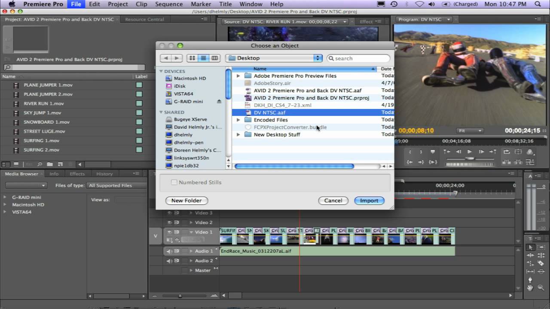Switch to the History tab
This screenshot has width=550, height=309.
point(104,174)
